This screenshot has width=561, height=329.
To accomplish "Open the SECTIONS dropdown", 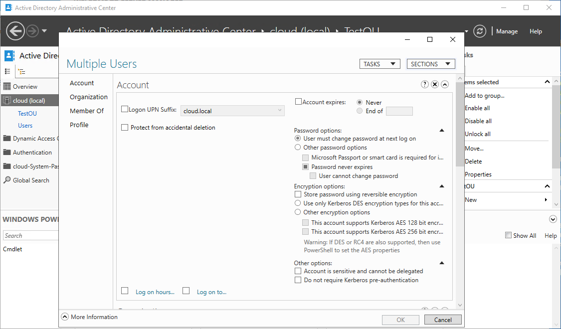I will (431, 64).
